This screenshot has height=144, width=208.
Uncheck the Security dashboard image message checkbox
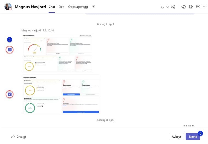click(x=10, y=50)
